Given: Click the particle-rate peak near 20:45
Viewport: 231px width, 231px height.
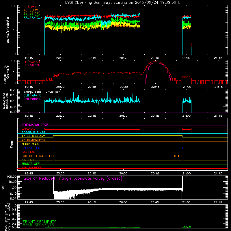Looking at the screenshot, I should pos(155,62).
